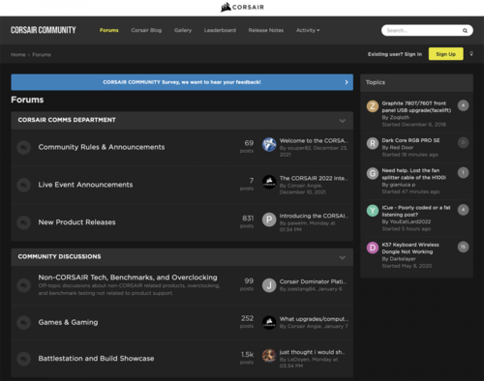
Task: Open the P avatar beside Introducing the CORSAI post
Action: 269,220
